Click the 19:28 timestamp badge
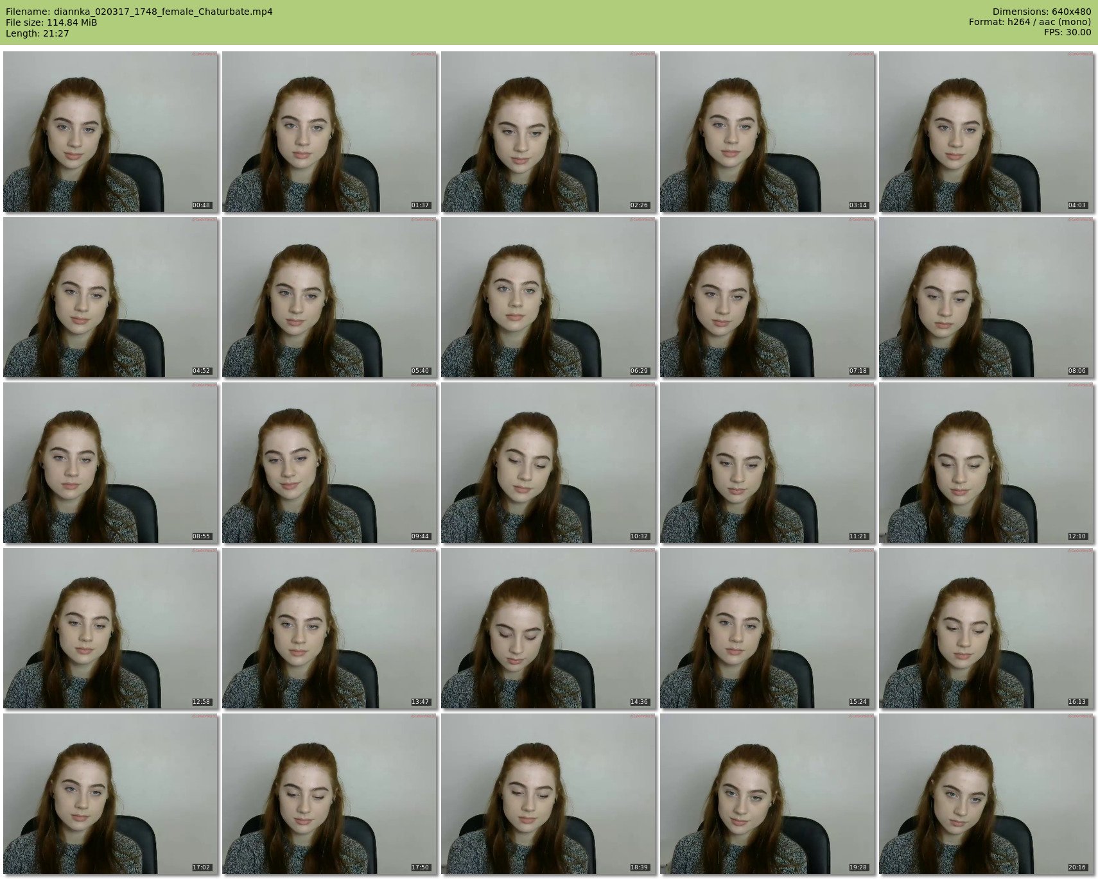Image resolution: width=1098 pixels, height=879 pixels. 858,867
